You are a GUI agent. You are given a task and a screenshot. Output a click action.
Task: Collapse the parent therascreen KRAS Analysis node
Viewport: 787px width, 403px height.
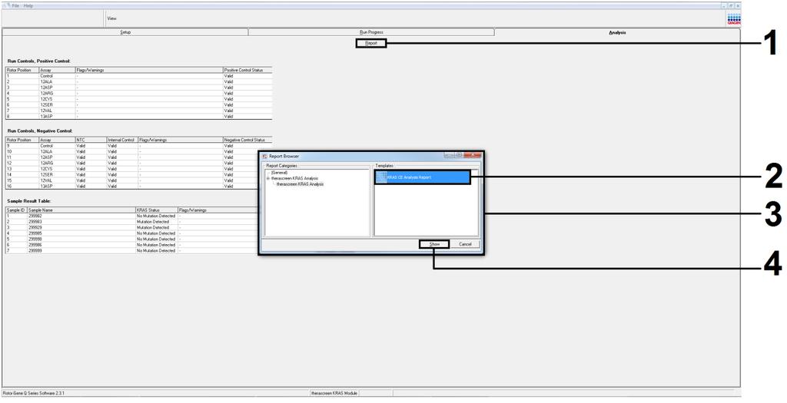(268, 178)
